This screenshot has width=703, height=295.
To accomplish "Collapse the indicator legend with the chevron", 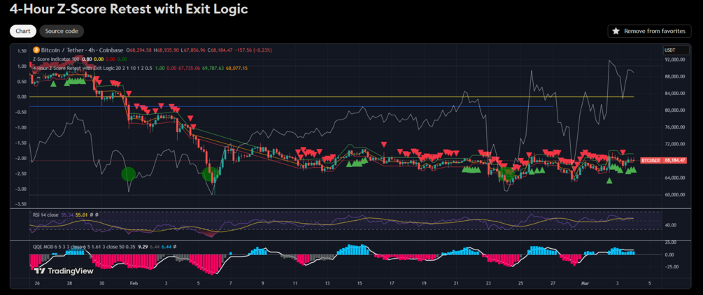I will pos(38,78).
